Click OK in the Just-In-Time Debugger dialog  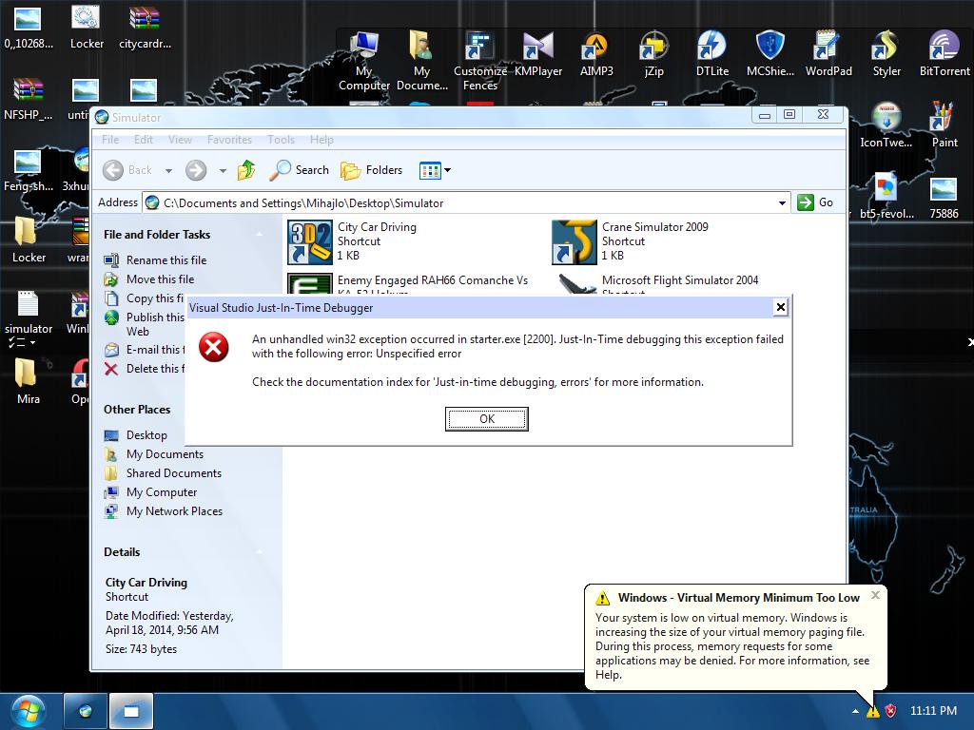pos(486,419)
